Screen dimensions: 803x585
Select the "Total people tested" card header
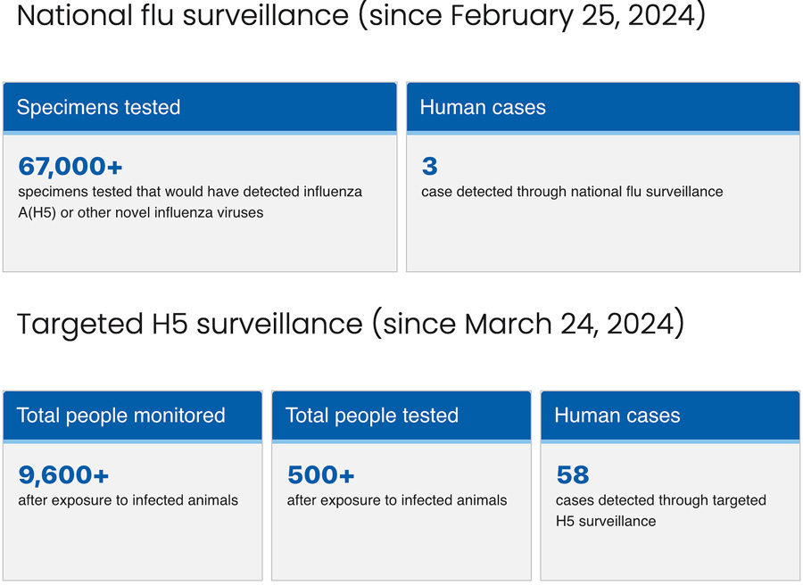[372, 416]
